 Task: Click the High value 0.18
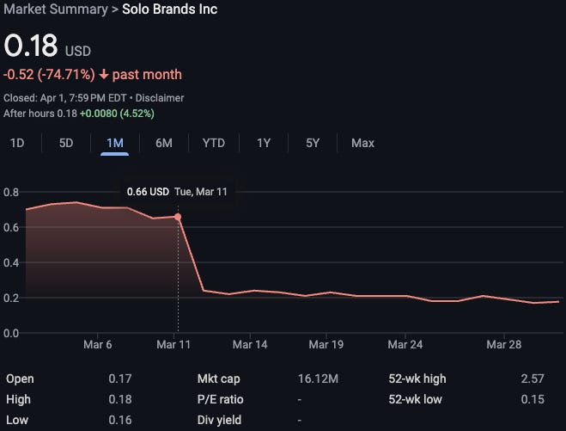point(120,399)
